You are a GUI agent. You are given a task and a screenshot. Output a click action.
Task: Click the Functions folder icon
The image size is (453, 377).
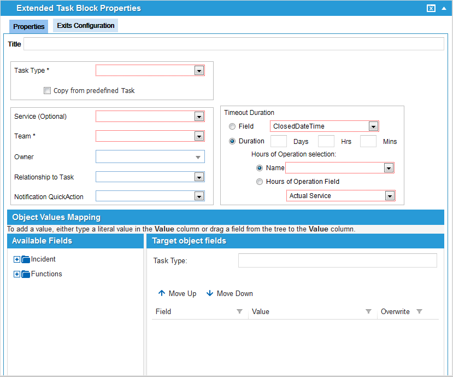[x=26, y=274]
